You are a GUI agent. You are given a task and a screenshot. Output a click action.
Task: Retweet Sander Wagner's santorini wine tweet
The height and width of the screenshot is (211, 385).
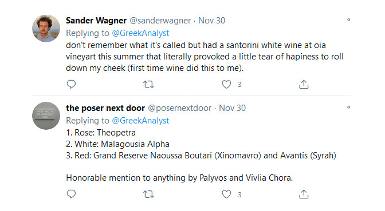pos(148,85)
